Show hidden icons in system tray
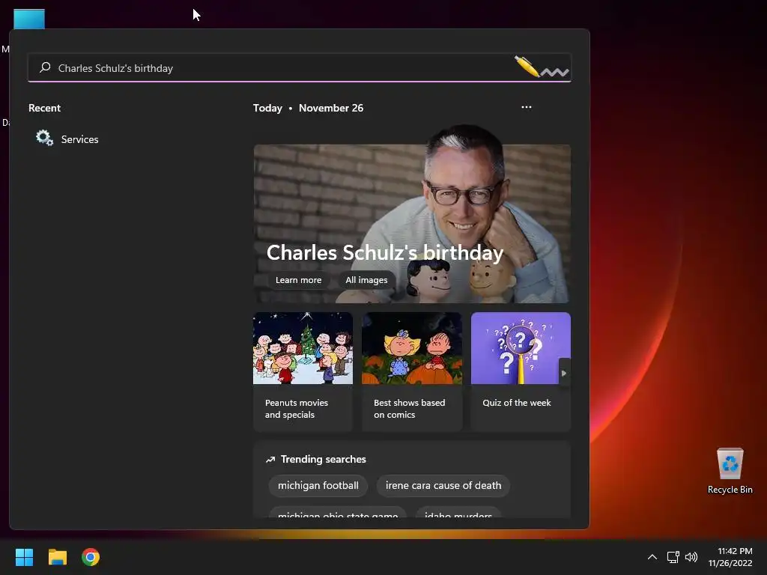The width and height of the screenshot is (767, 575). 652,557
